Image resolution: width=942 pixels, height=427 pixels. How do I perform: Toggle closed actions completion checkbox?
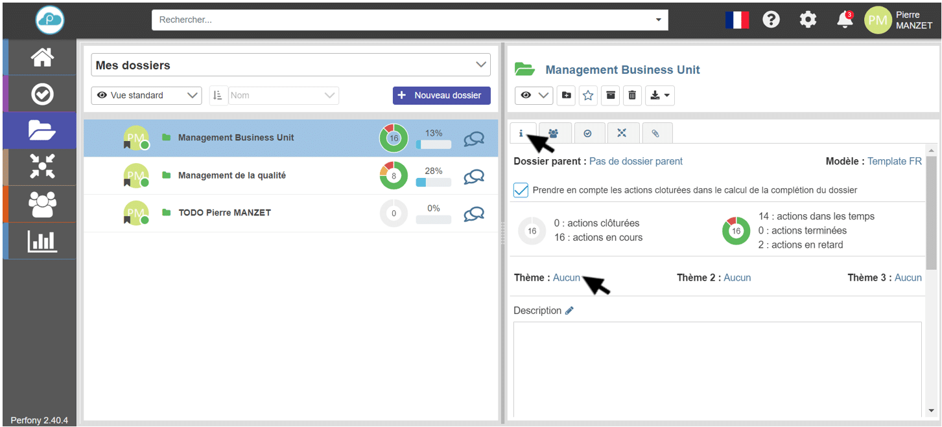521,190
